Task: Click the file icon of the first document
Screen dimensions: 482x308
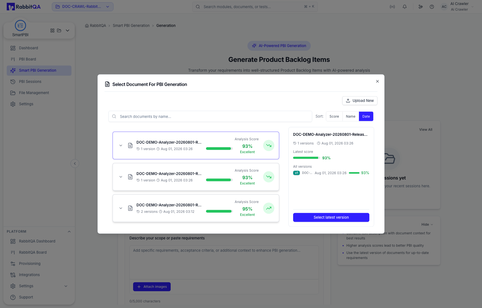Action: pyautogui.click(x=130, y=146)
